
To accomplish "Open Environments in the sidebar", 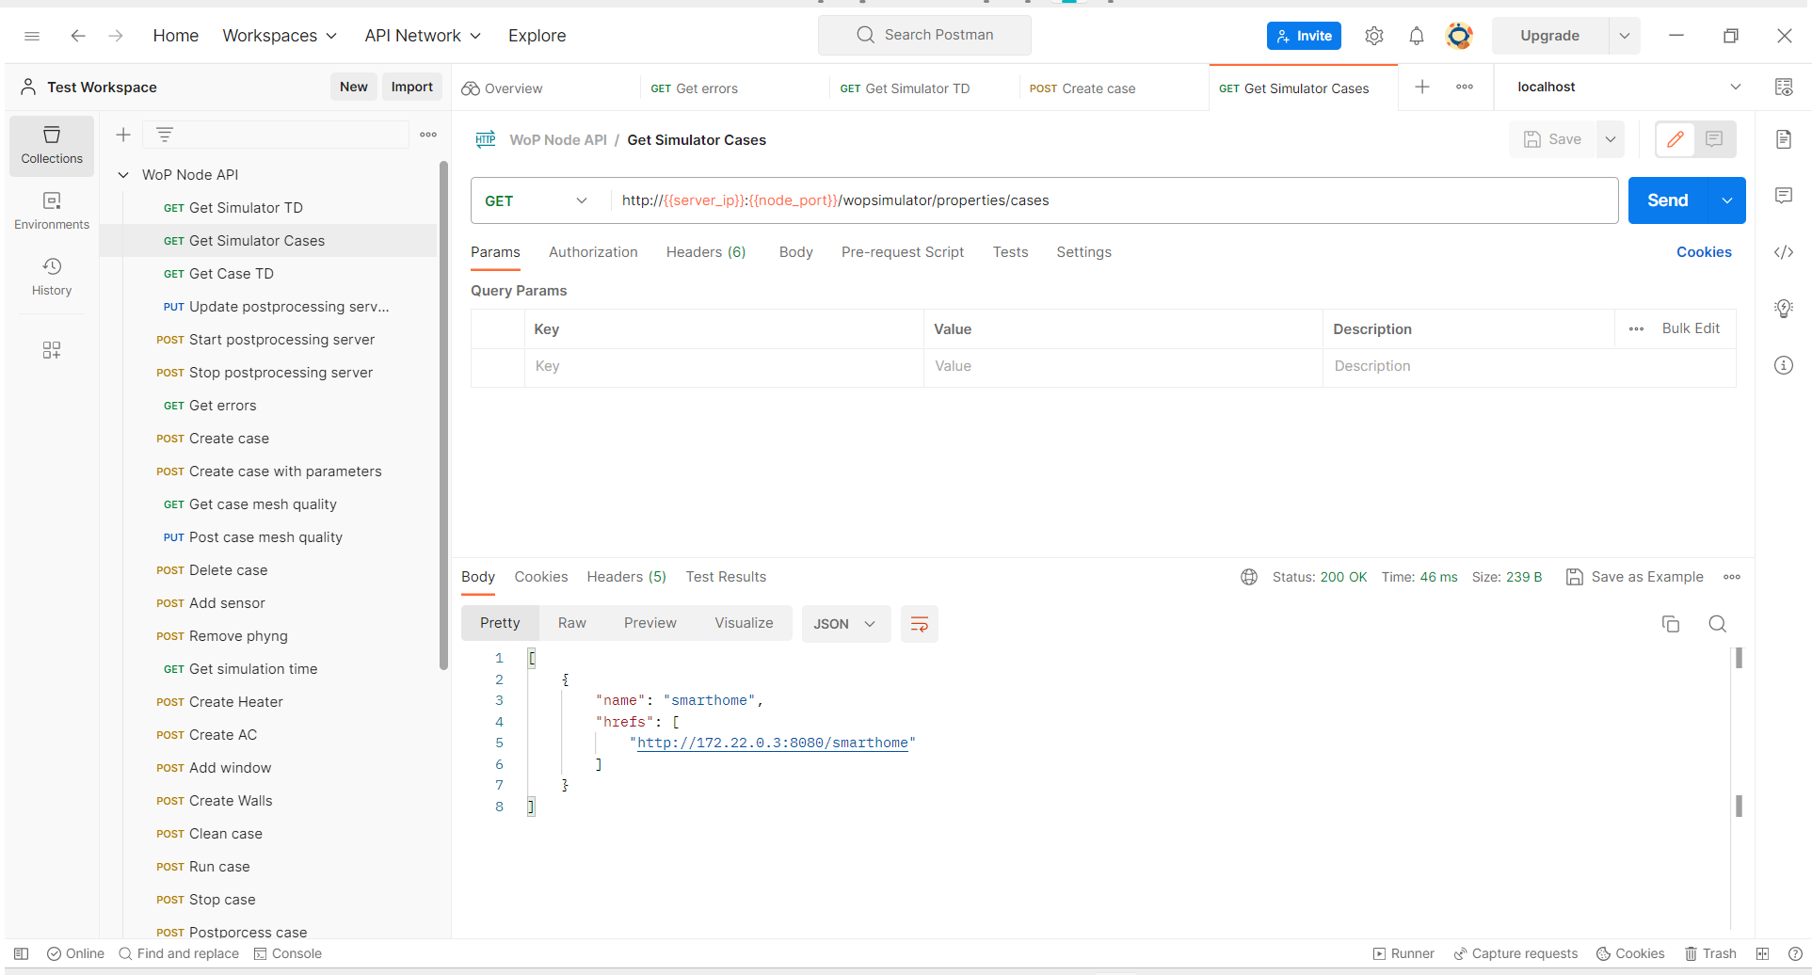I will tap(52, 212).
